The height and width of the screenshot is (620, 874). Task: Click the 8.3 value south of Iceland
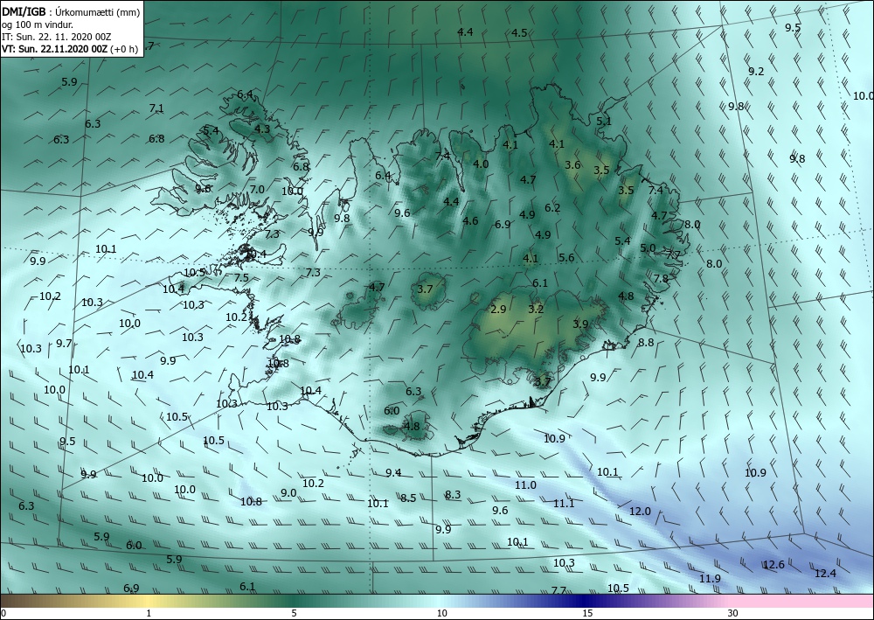453,495
